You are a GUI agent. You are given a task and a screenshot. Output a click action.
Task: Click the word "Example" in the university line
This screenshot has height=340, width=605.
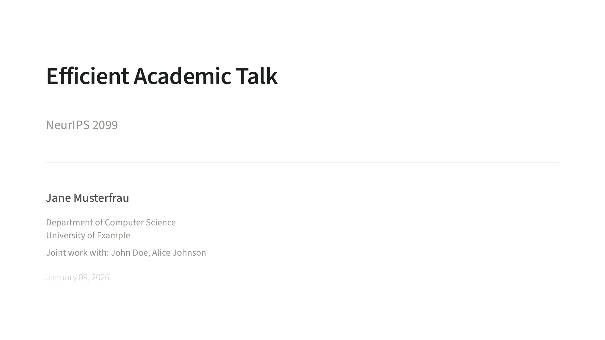pos(113,235)
